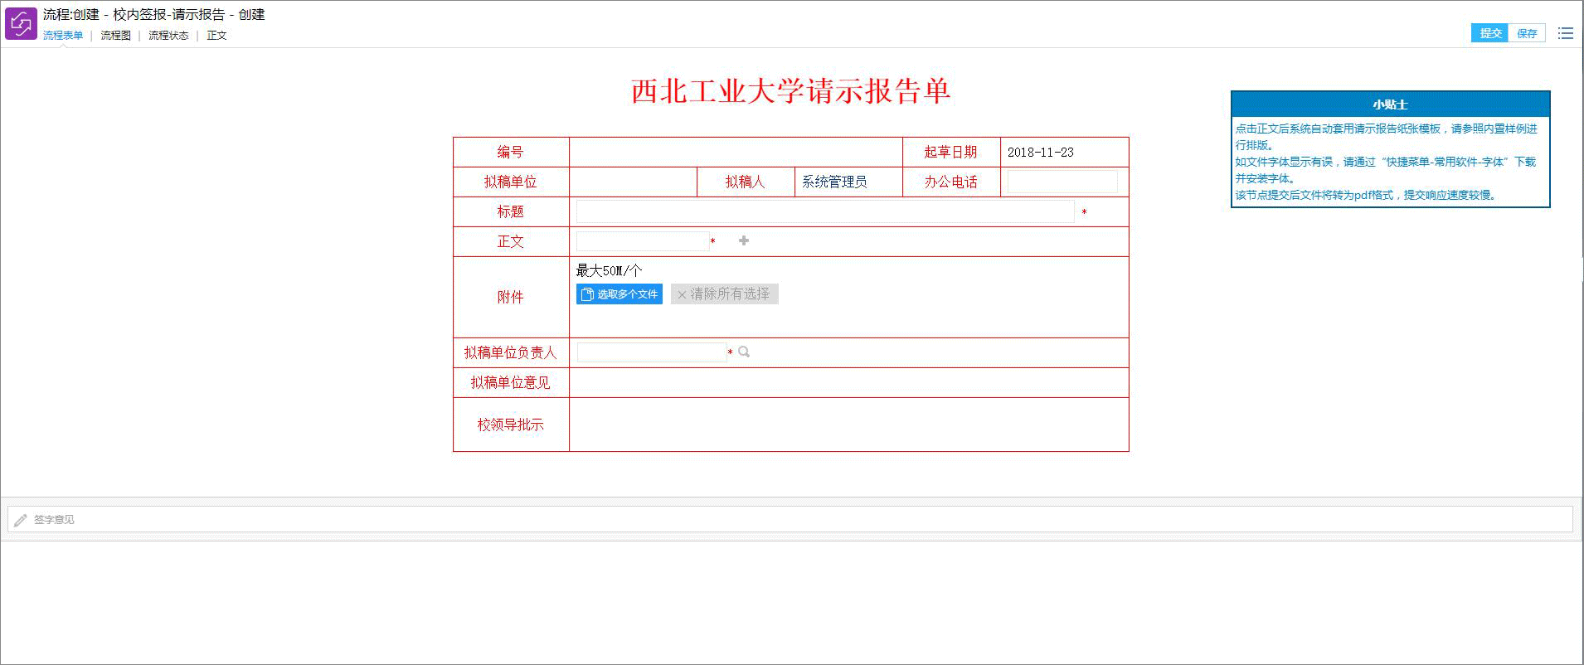1584x665 pixels.
Task: Click the 拟稿人 label cell
Action: coord(746,182)
